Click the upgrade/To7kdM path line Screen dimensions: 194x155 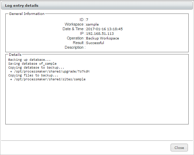click(50, 71)
